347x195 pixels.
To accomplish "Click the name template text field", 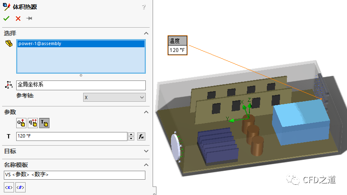I will click(x=81, y=175).
